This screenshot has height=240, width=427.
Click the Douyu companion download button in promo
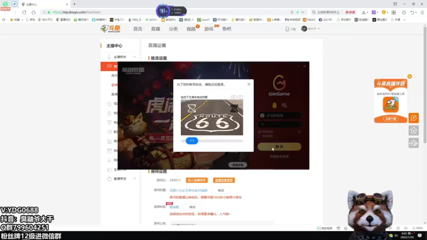coord(391,119)
